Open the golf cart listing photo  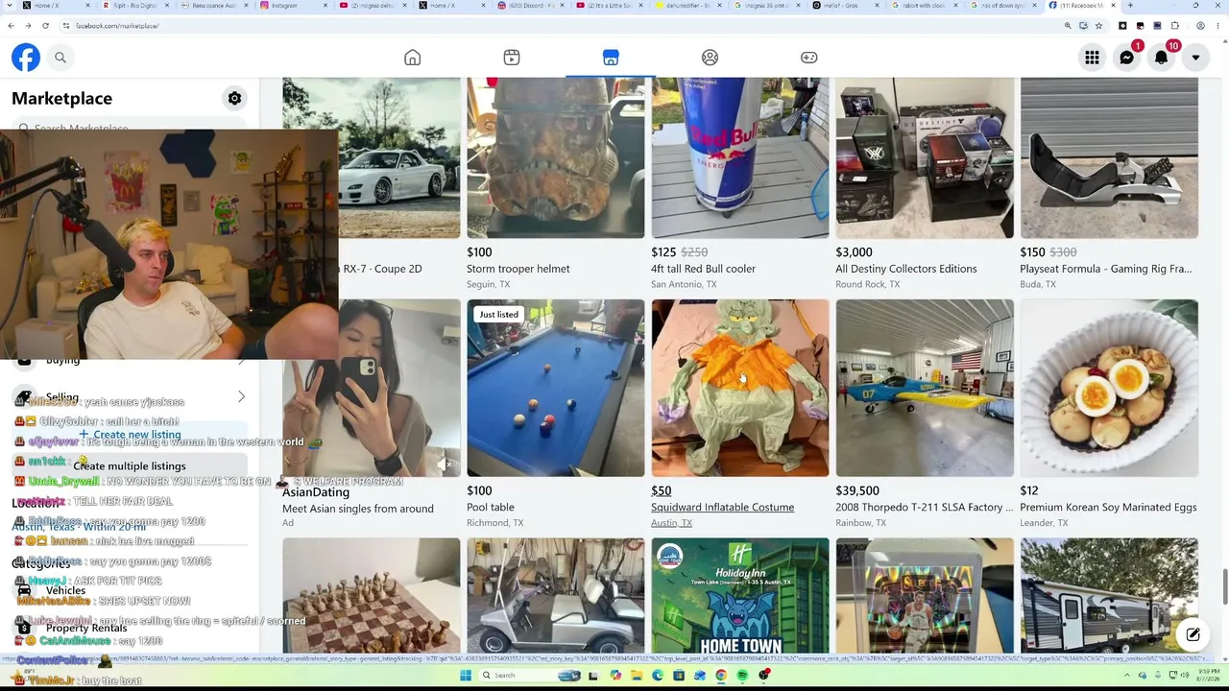[x=556, y=595]
